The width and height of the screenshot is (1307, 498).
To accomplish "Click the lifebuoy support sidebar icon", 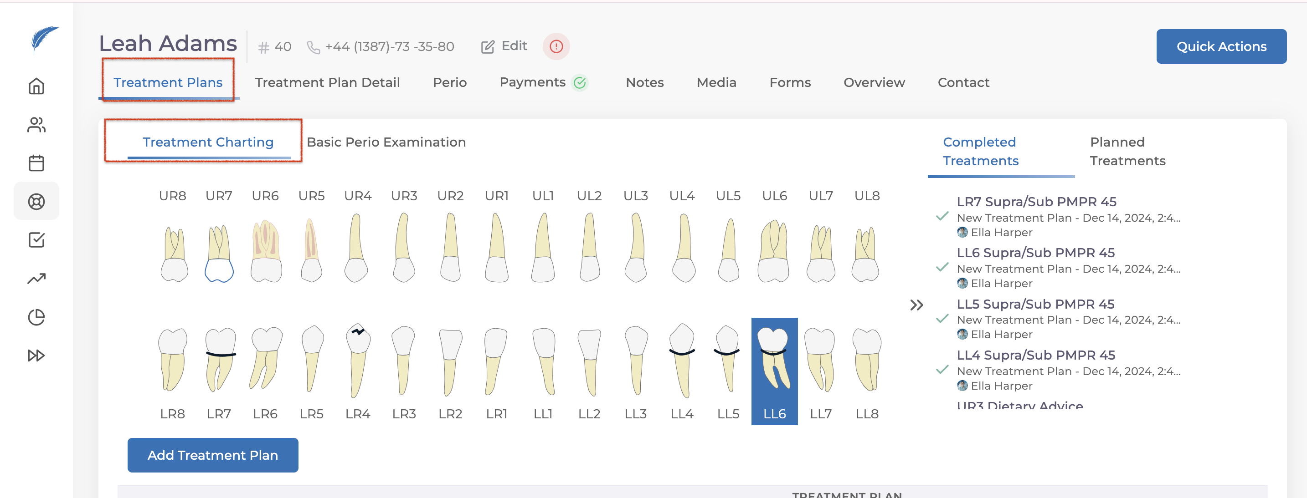I will [36, 202].
